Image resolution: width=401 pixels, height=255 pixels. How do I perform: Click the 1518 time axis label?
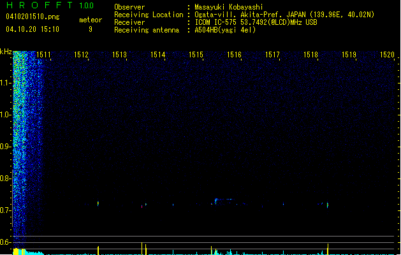click(310, 55)
